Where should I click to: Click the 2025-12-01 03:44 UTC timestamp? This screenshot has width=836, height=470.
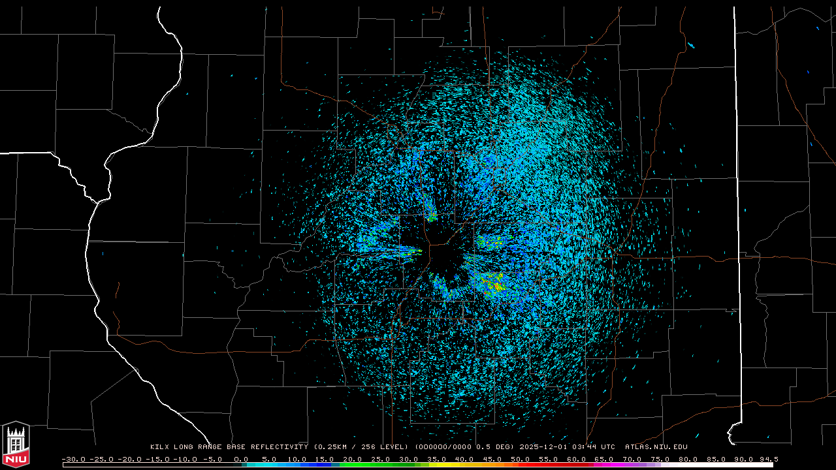[x=567, y=447]
